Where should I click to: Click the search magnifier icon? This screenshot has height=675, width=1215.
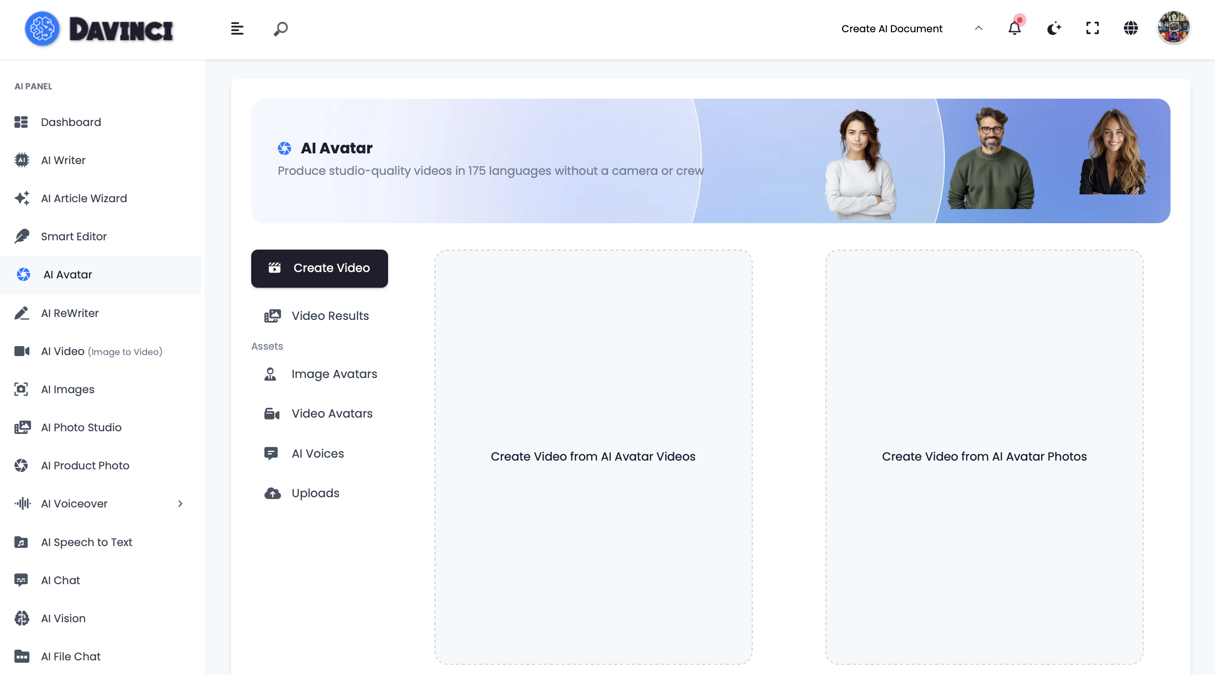click(281, 29)
